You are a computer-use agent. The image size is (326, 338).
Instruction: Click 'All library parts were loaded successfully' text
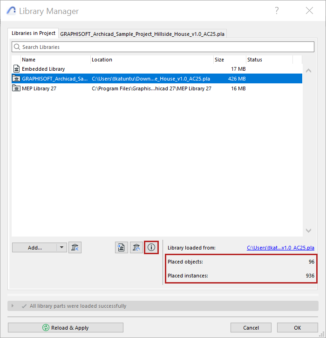coord(78,306)
